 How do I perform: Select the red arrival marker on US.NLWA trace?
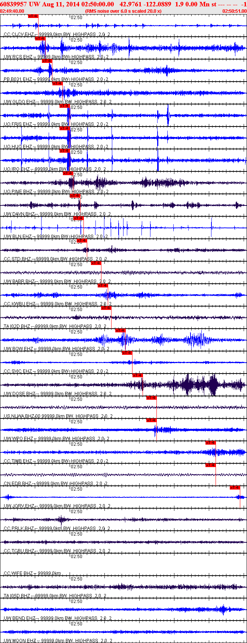(x=151, y=398)
